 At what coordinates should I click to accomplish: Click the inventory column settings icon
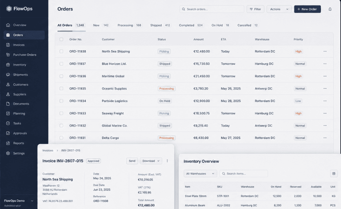pos(334,173)
